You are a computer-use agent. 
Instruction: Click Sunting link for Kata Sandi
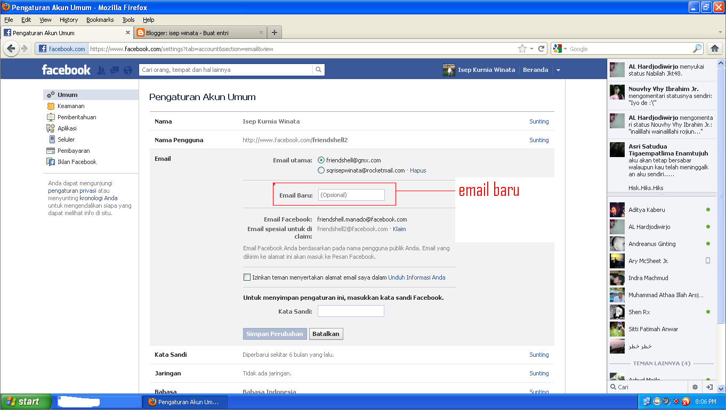point(539,355)
